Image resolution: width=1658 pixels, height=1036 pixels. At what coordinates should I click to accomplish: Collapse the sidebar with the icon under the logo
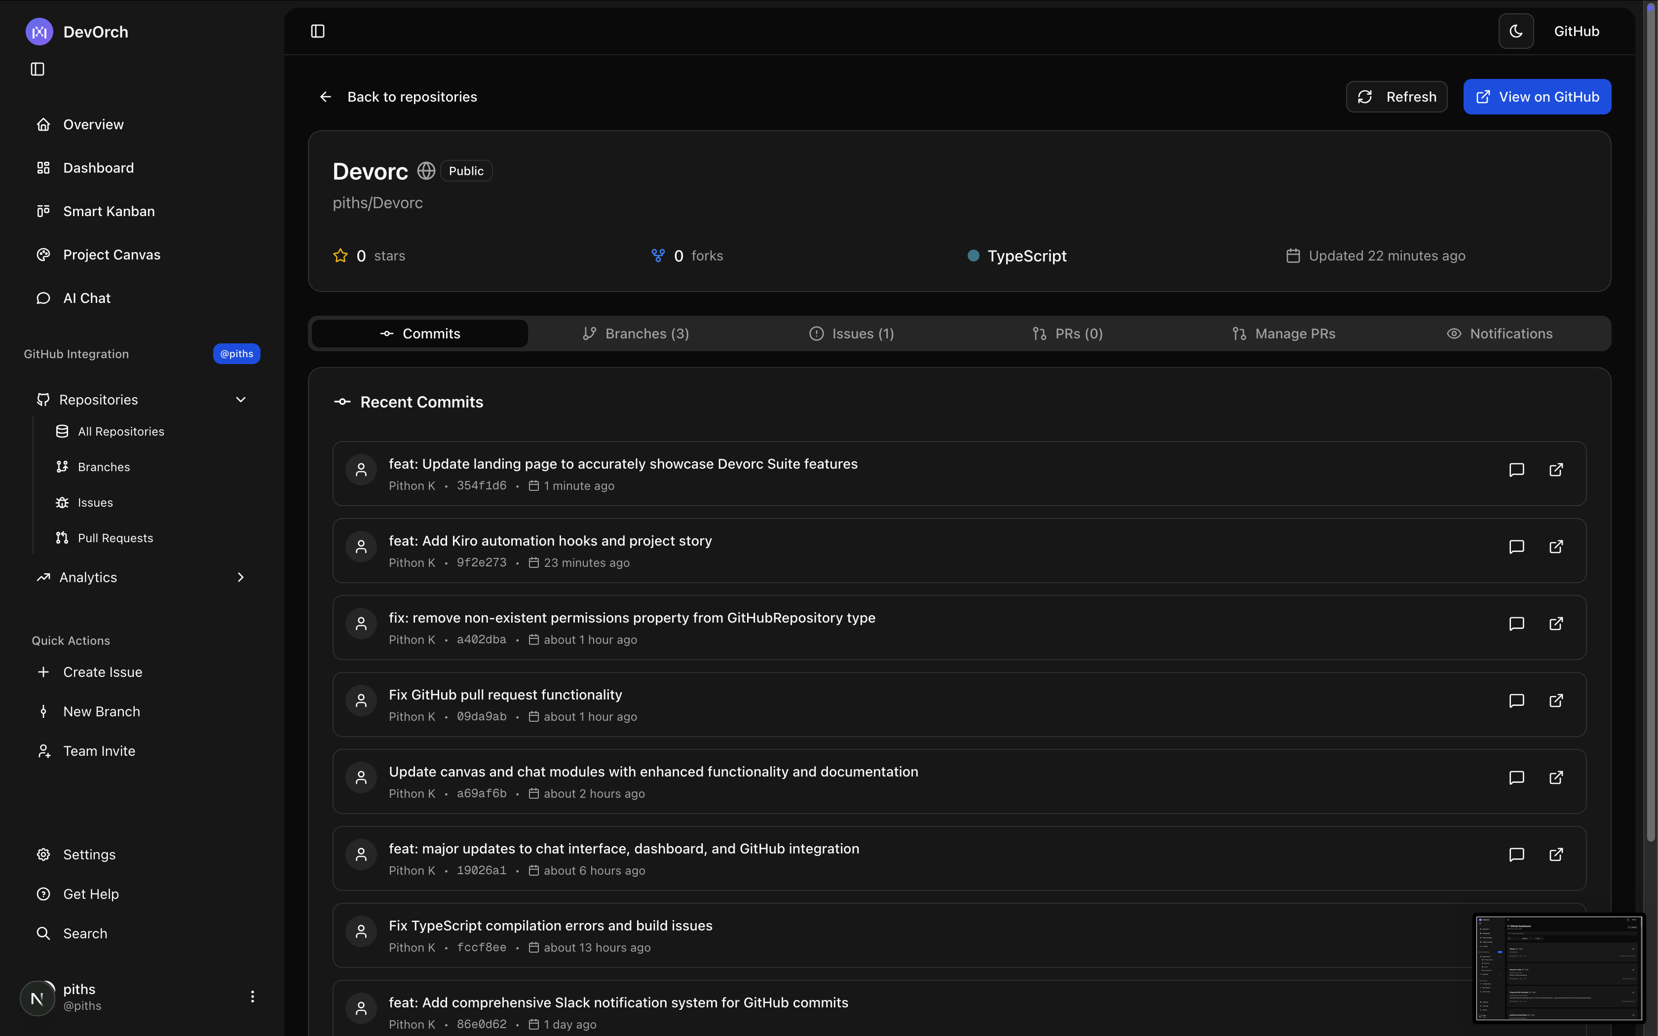[38, 69]
